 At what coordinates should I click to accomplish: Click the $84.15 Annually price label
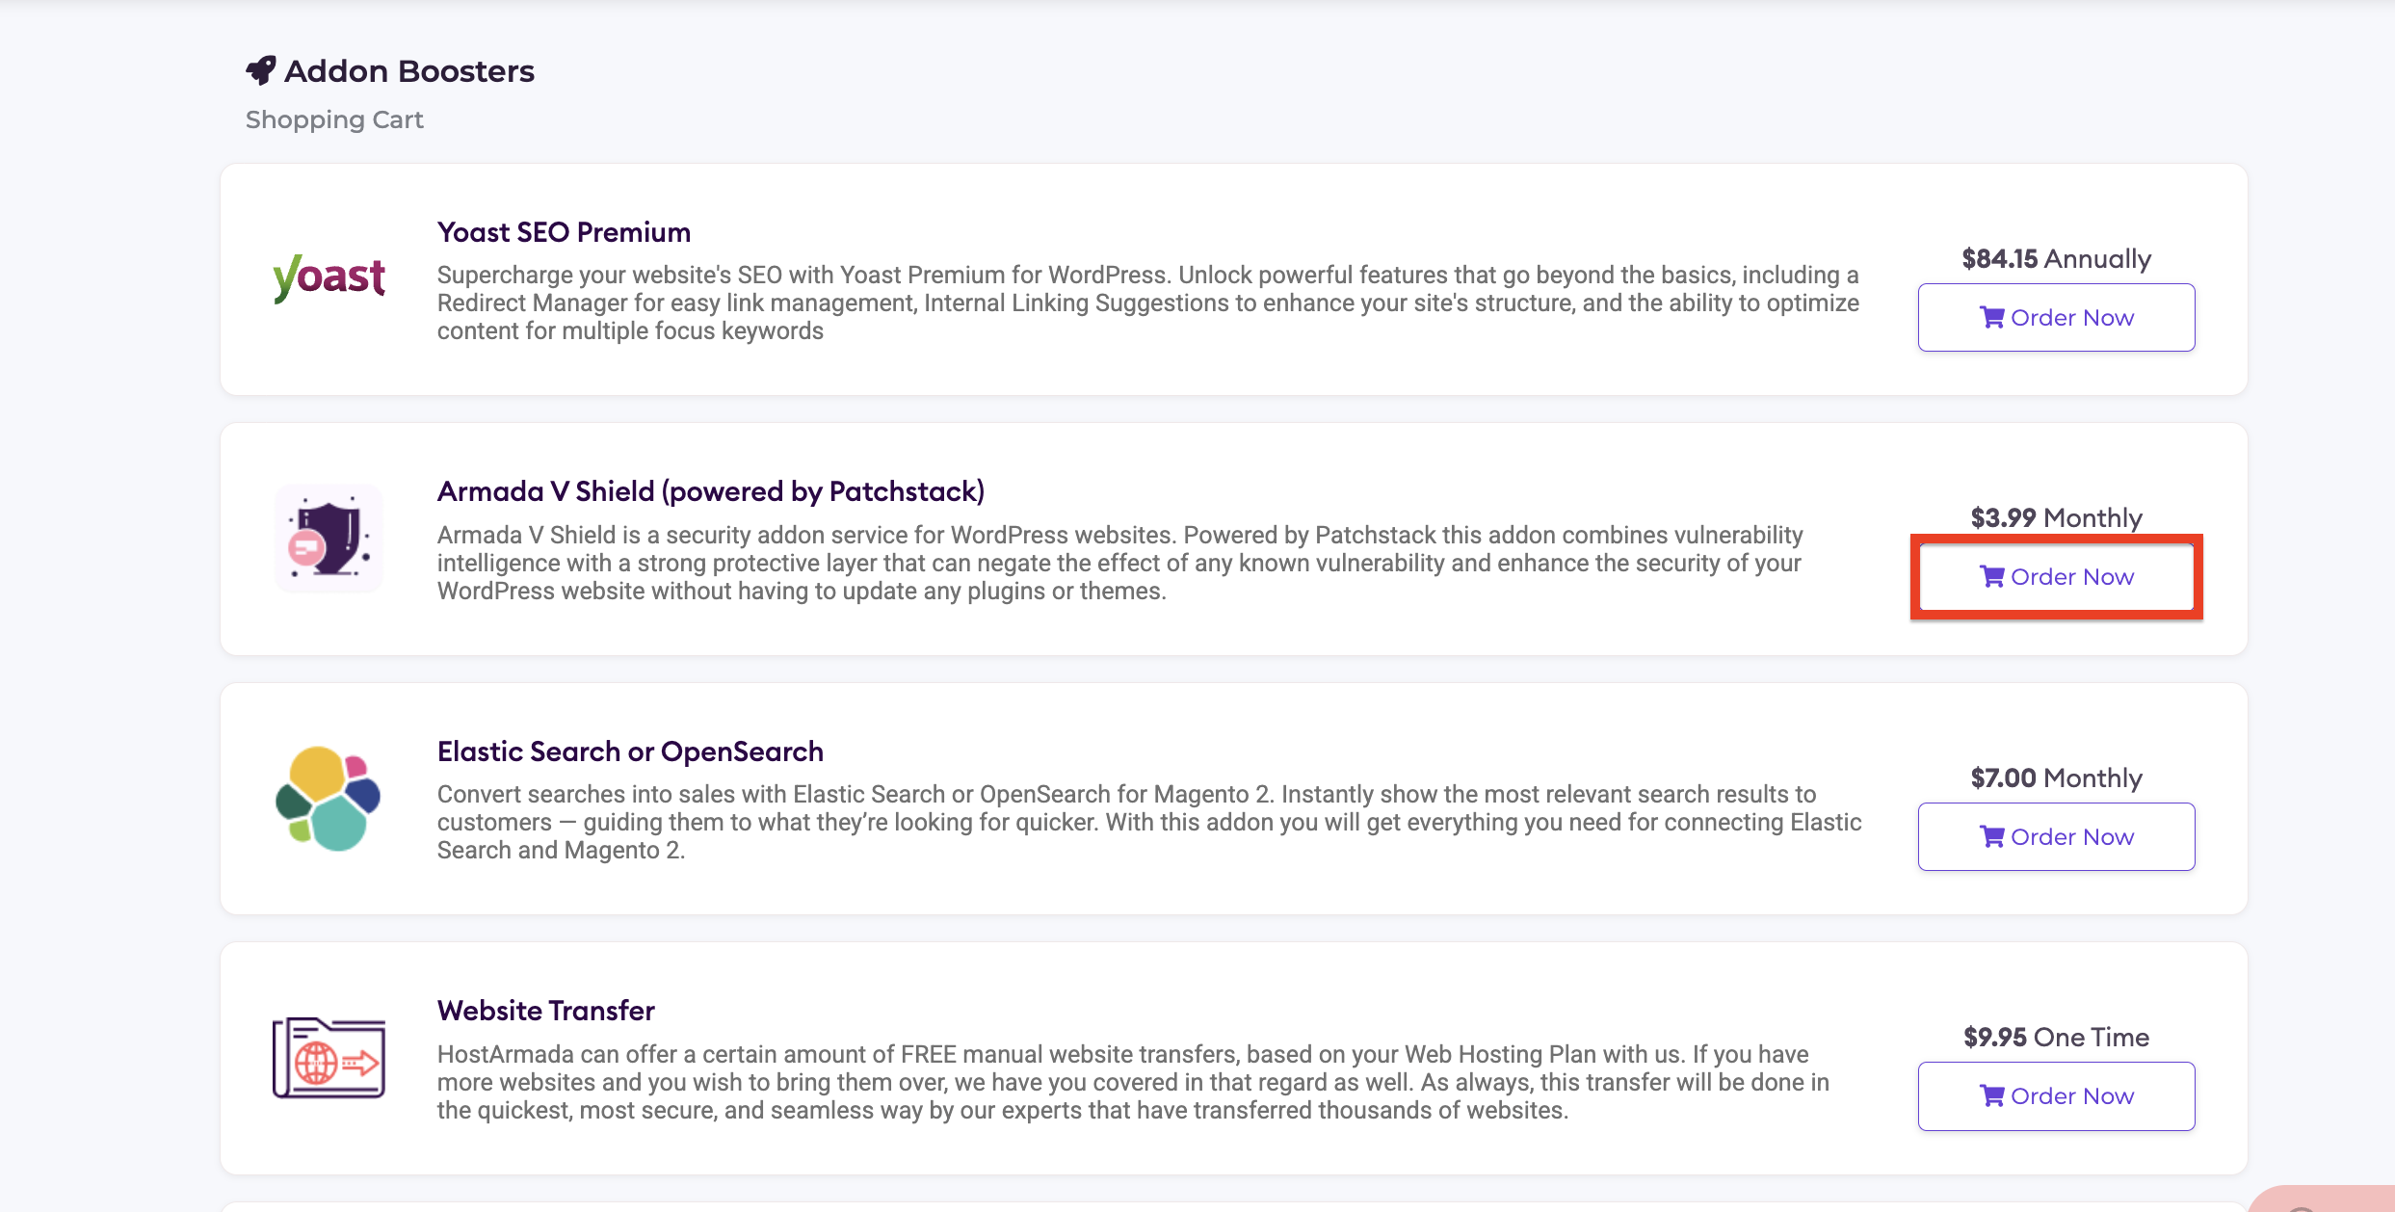point(2056,259)
